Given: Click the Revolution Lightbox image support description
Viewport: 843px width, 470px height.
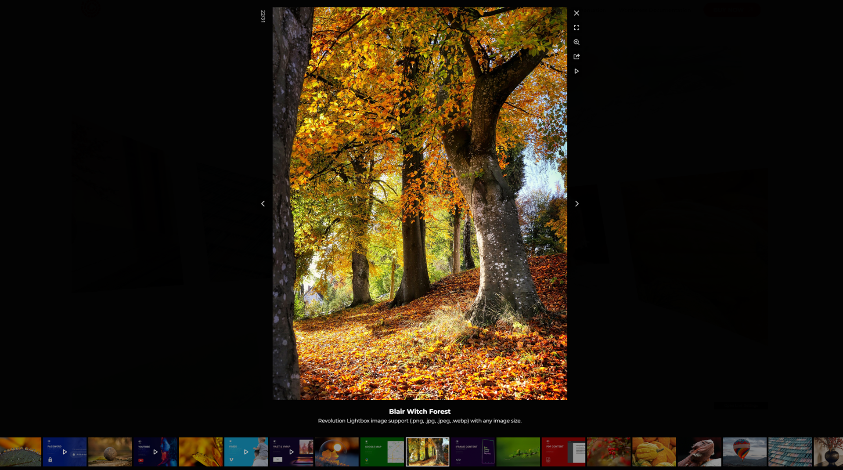Looking at the screenshot, I should point(420,421).
